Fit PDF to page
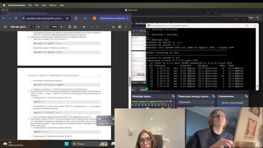The image size is (263, 148). pyautogui.click(x=70, y=27)
